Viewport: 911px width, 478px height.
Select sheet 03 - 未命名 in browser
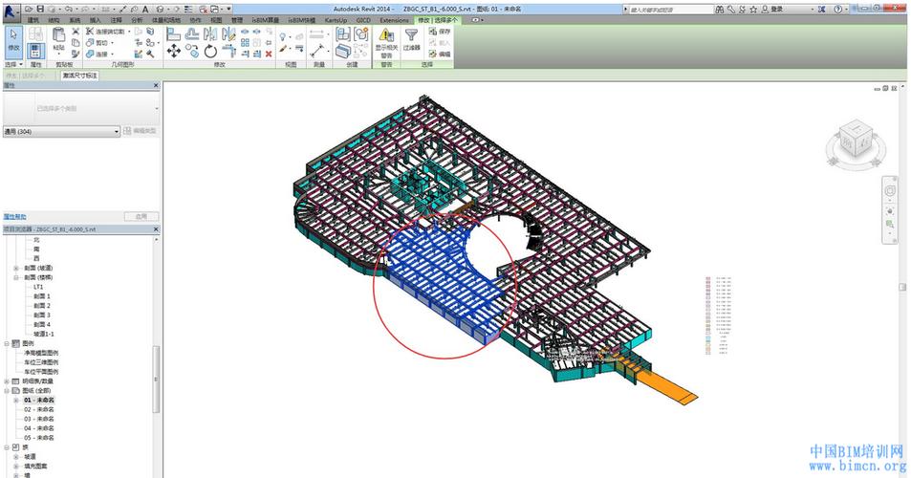[39, 419]
